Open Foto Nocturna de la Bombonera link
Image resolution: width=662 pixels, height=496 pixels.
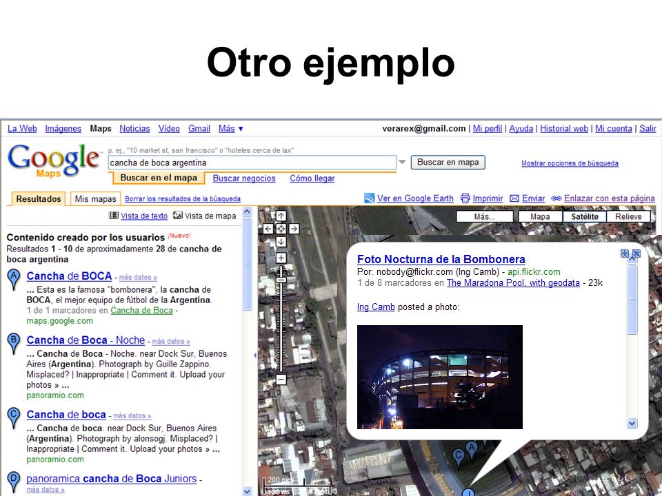coord(441,259)
